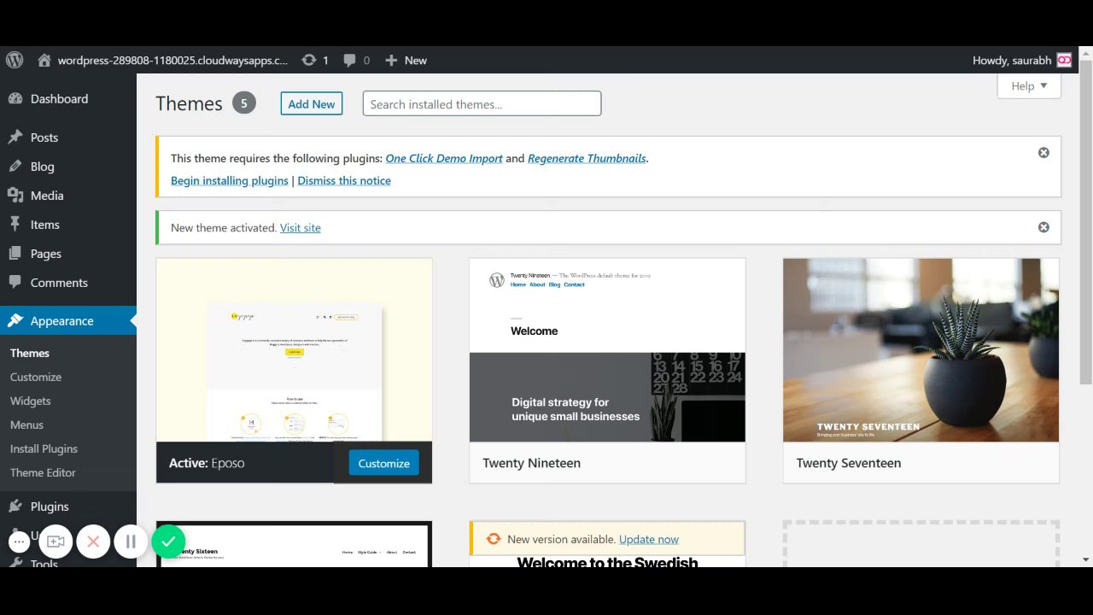Open pending updates icon in admin bar
1093x615 pixels.
pyautogui.click(x=309, y=60)
